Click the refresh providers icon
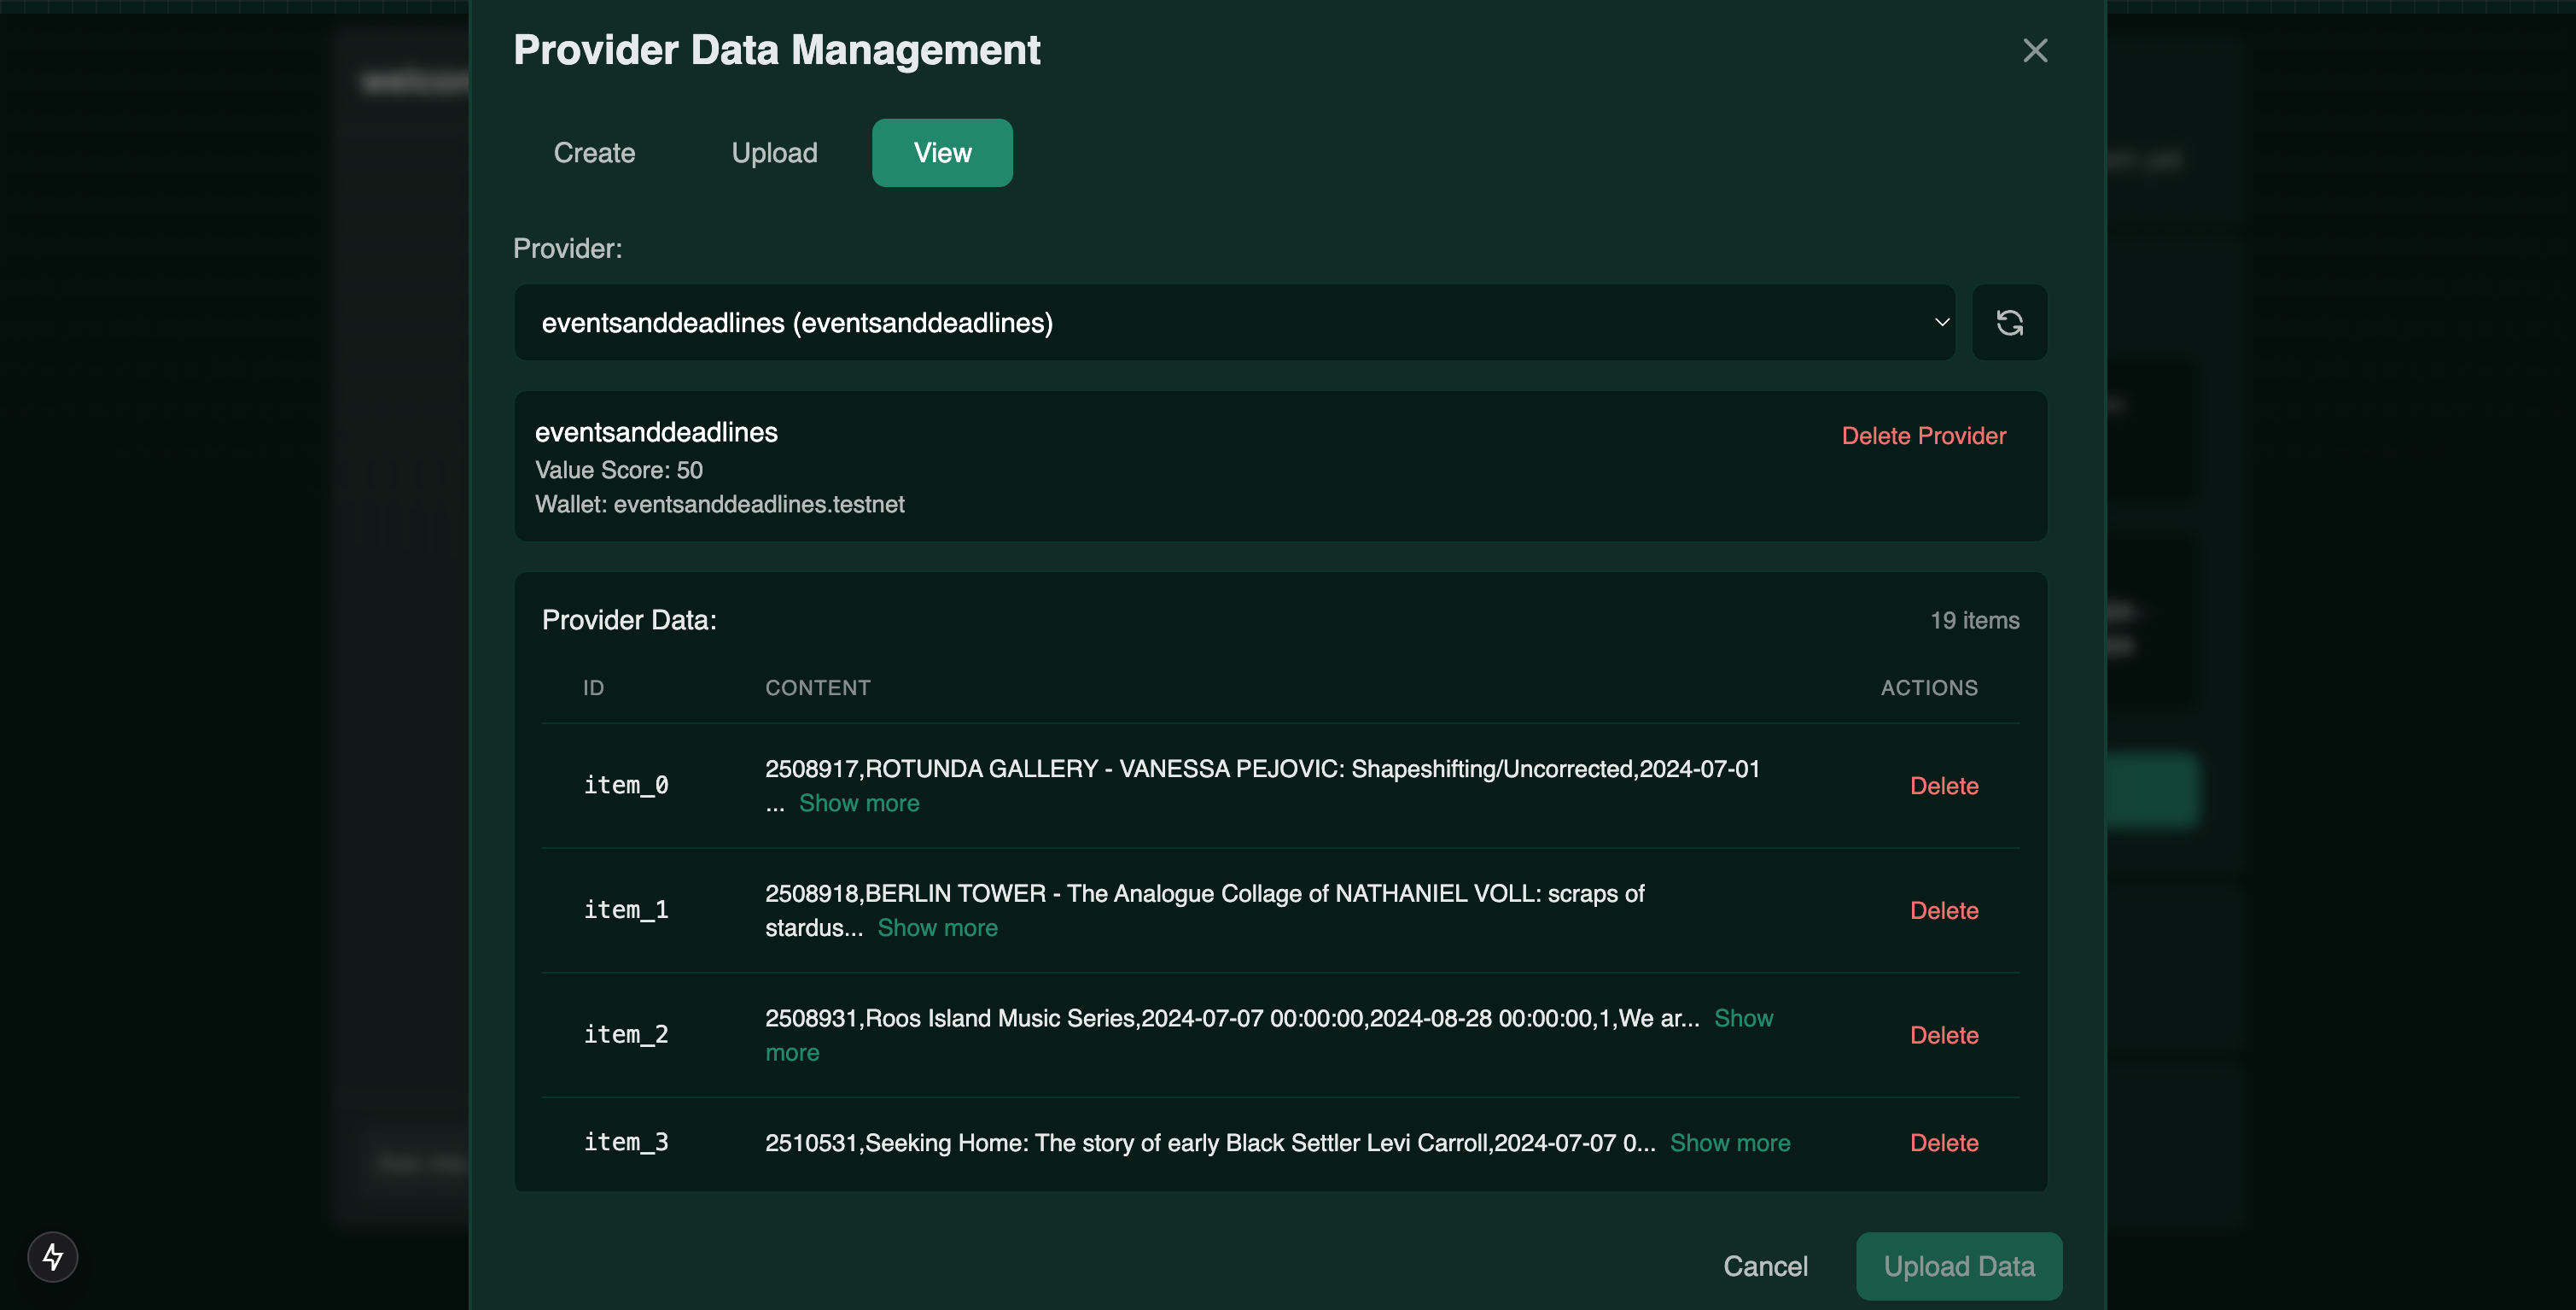Image resolution: width=2576 pixels, height=1310 pixels. (2009, 322)
